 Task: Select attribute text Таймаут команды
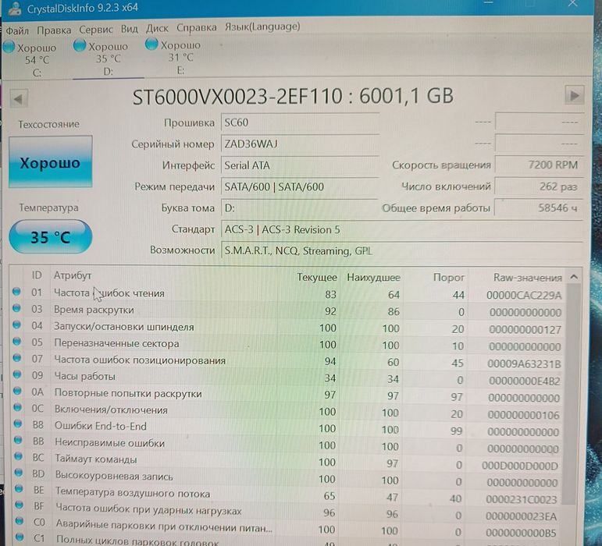(x=96, y=459)
